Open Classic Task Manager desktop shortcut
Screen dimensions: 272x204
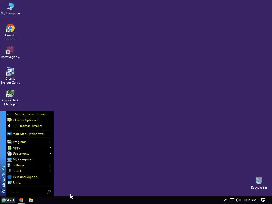click(10, 98)
